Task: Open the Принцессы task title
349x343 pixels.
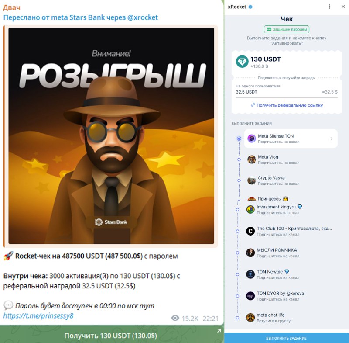Action: tap(273, 198)
